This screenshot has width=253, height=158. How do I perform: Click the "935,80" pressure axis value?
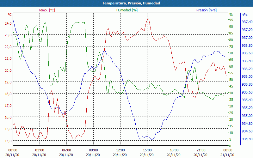[x=247, y=84]
